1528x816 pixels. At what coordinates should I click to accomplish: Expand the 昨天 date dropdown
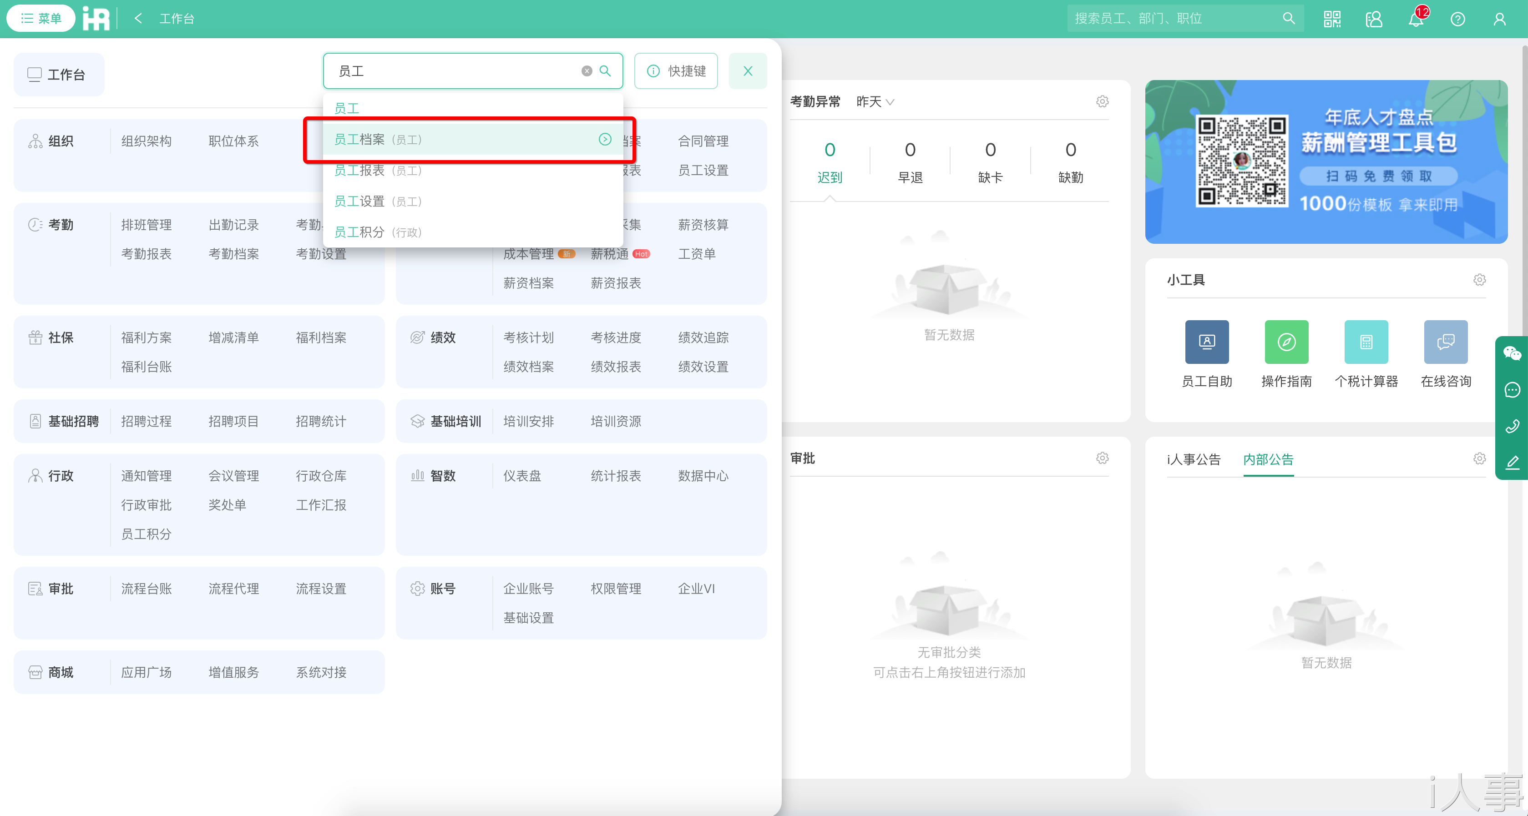(x=875, y=101)
